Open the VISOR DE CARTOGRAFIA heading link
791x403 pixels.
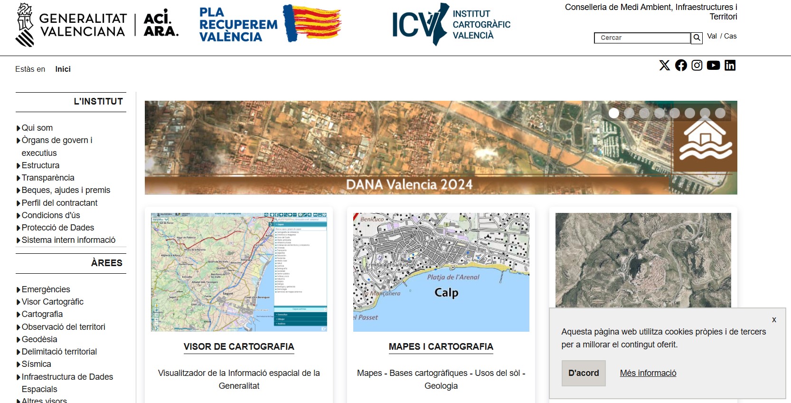pyautogui.click(x=239, y=347)
